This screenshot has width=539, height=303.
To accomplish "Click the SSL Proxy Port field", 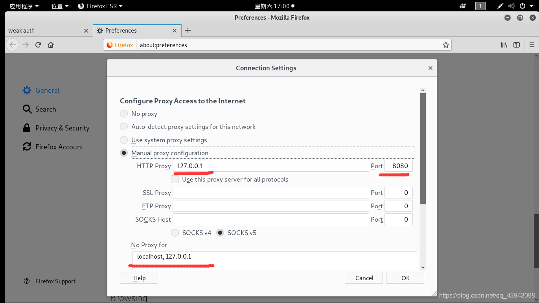I will click(399, 193).
